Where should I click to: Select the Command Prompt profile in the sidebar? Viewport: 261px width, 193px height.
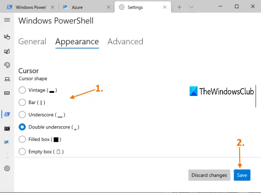point(7,129)
